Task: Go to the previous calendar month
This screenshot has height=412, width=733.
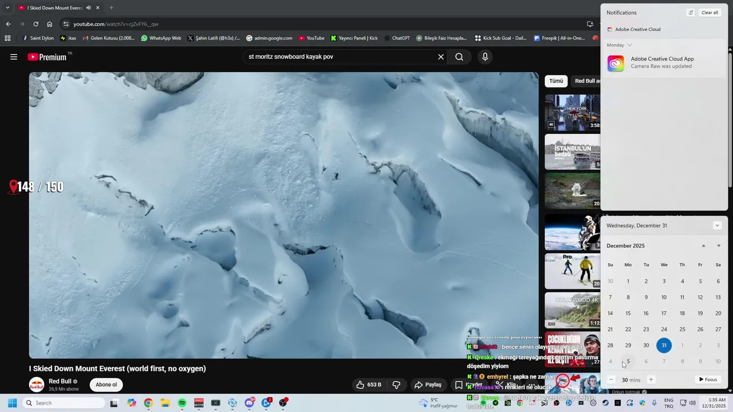Action: [x=704, y=246]
